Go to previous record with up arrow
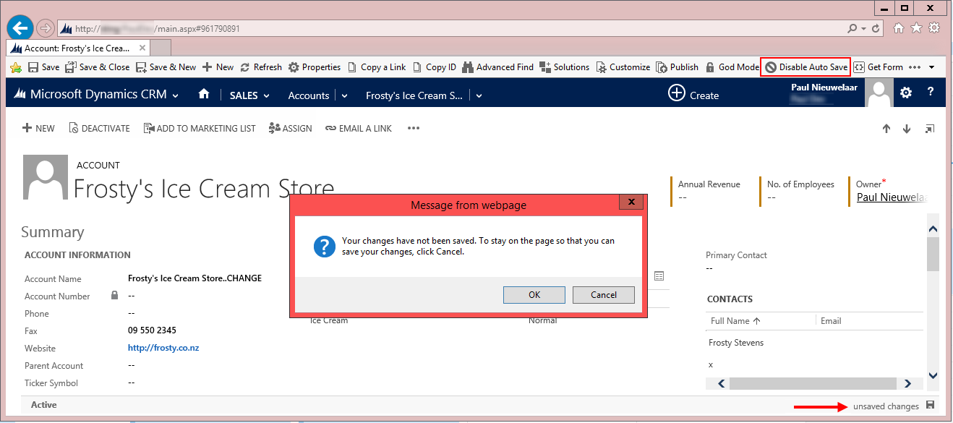Viewport: 953px width, 423px height. pyautogui.click(x=886, y=129)
